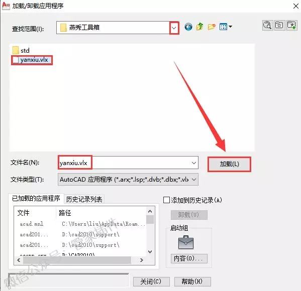Click the find file search icon
The image size is (301, 291).
click(x=268, y=25)
